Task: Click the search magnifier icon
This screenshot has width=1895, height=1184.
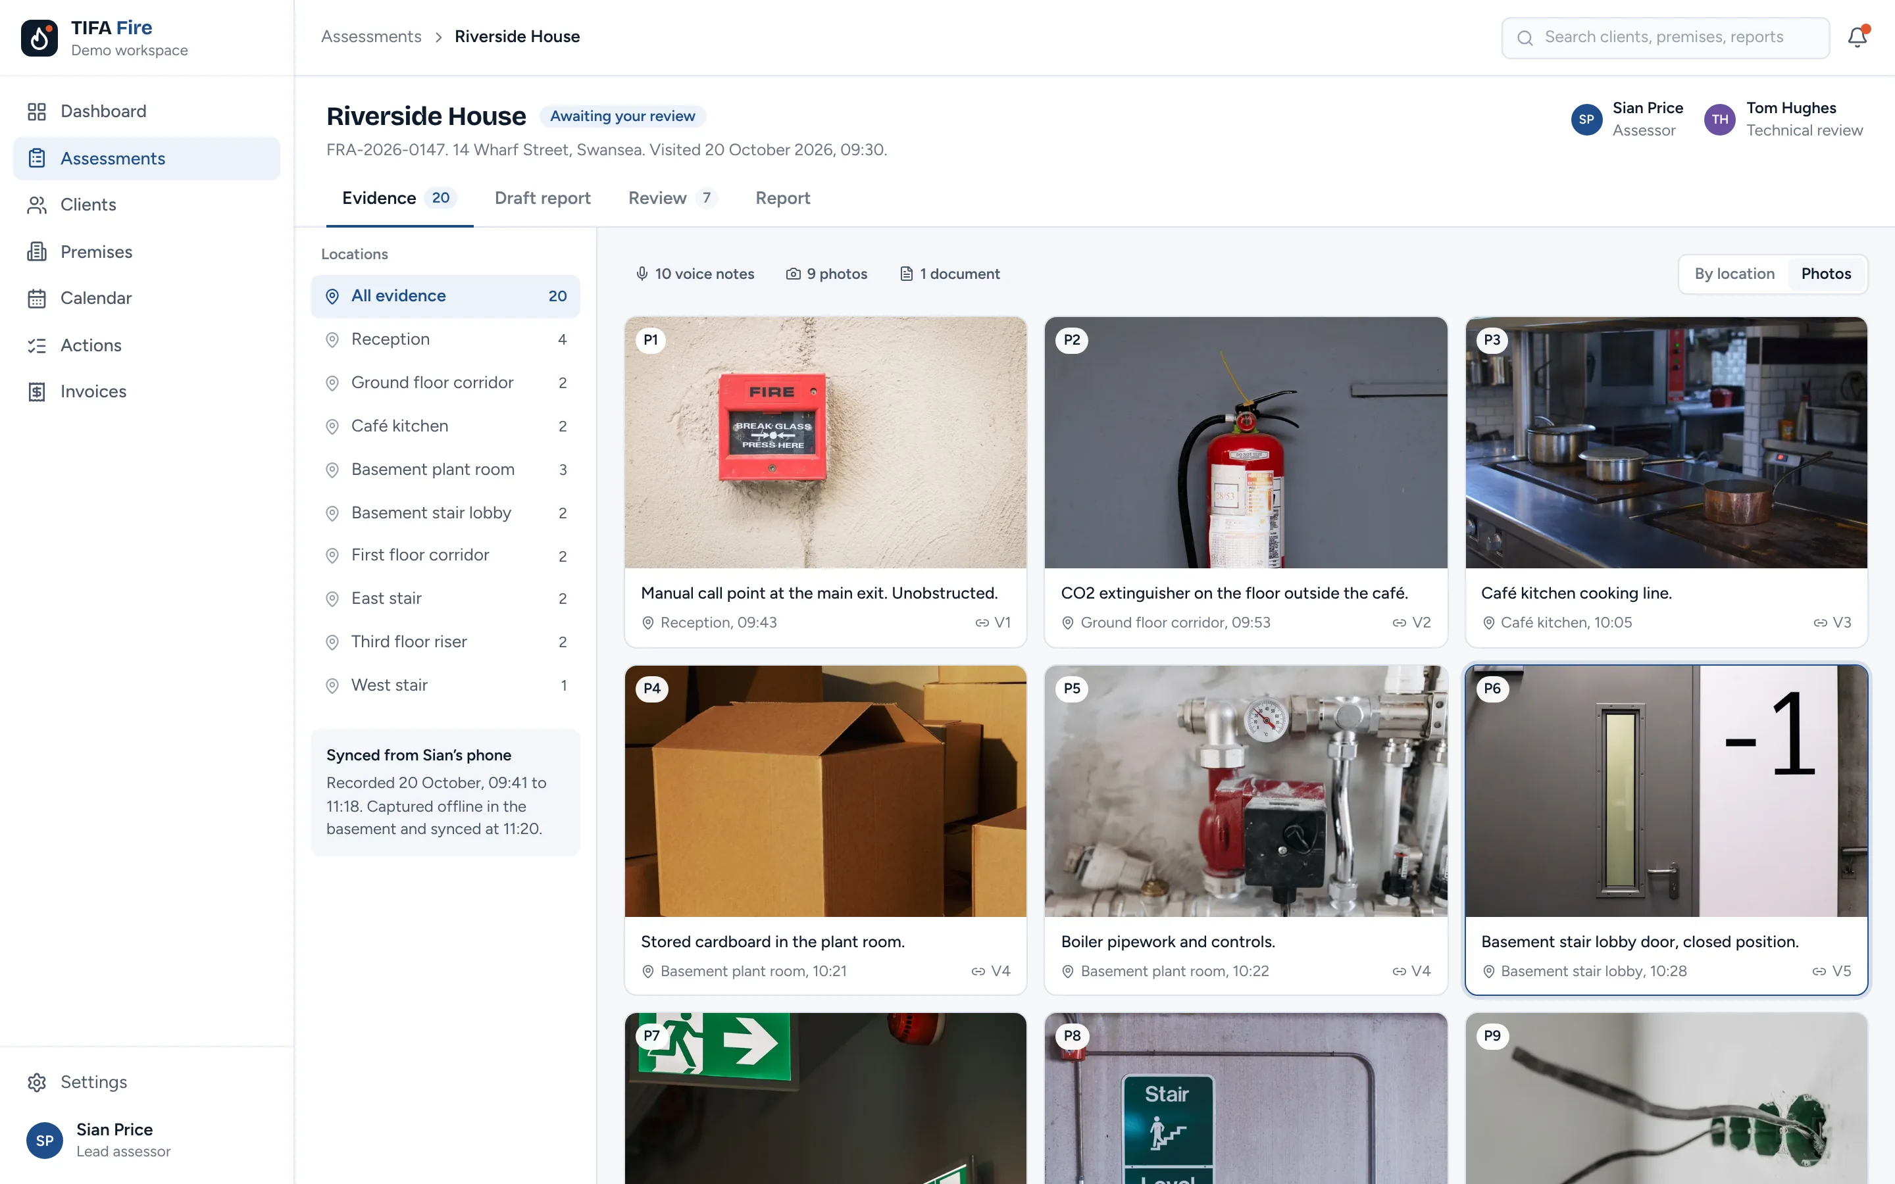Action: pyautogui.click(x=1525, y=37)
